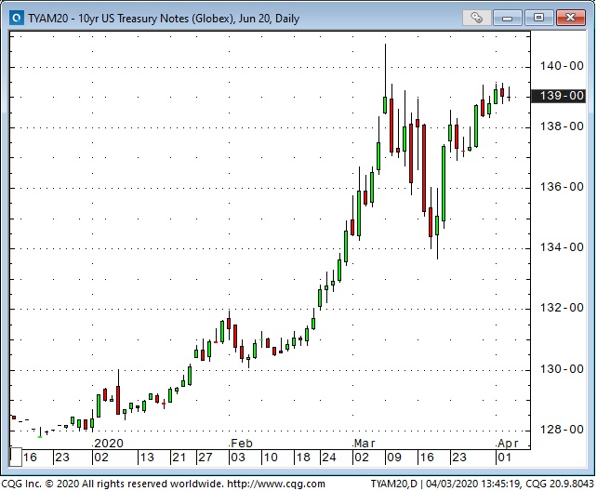Maximize the TYAM20 chart window

pyautogui.click(x=538, y=18)
